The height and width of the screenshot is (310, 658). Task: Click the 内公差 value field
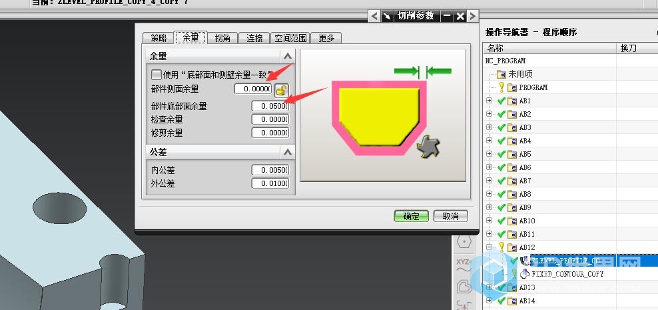pyautogui.click(x=270, y=170)
